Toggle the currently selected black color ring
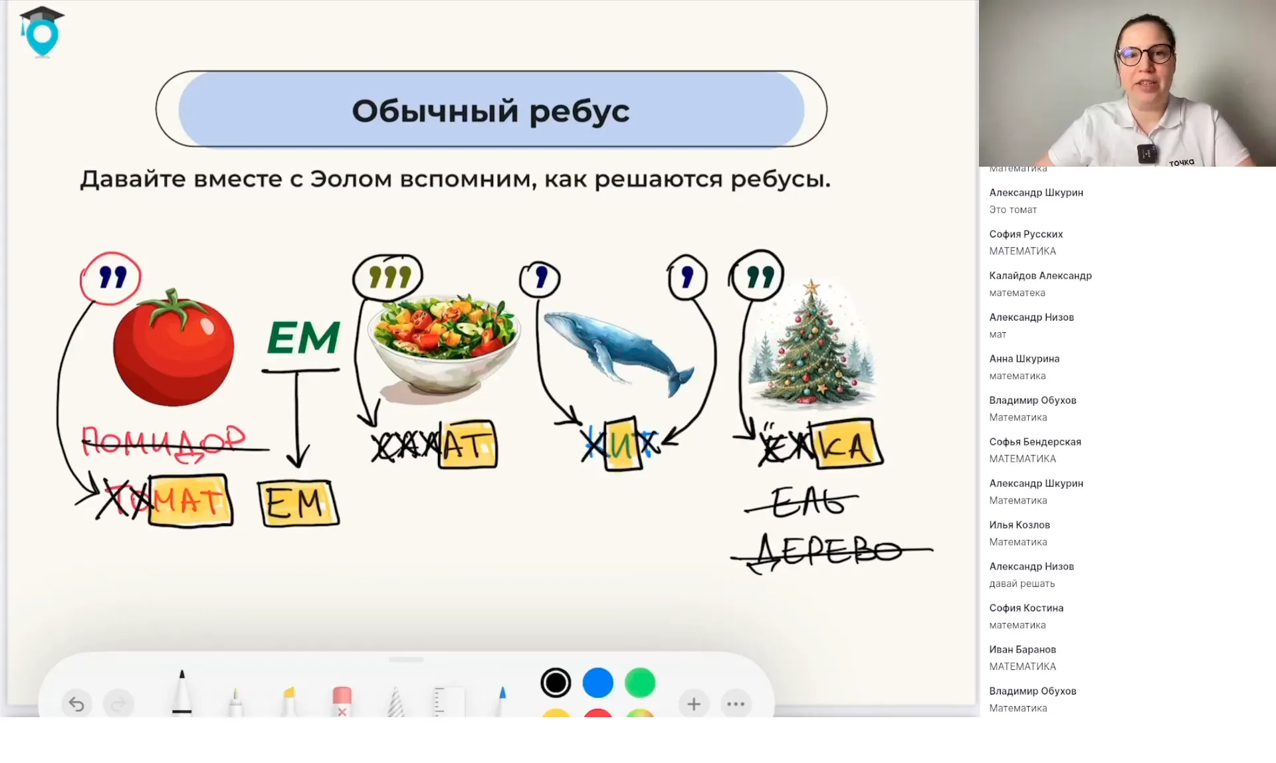The image size is (1276, 763). (x=556, y=682)
